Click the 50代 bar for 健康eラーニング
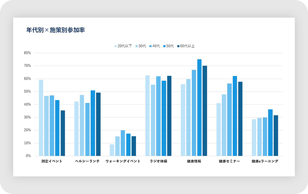Screen dimensions: 308x194 (x=270, y=133)
